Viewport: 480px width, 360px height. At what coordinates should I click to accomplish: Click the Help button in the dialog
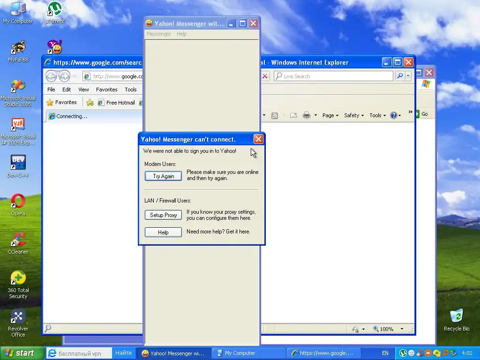(163, 232)
